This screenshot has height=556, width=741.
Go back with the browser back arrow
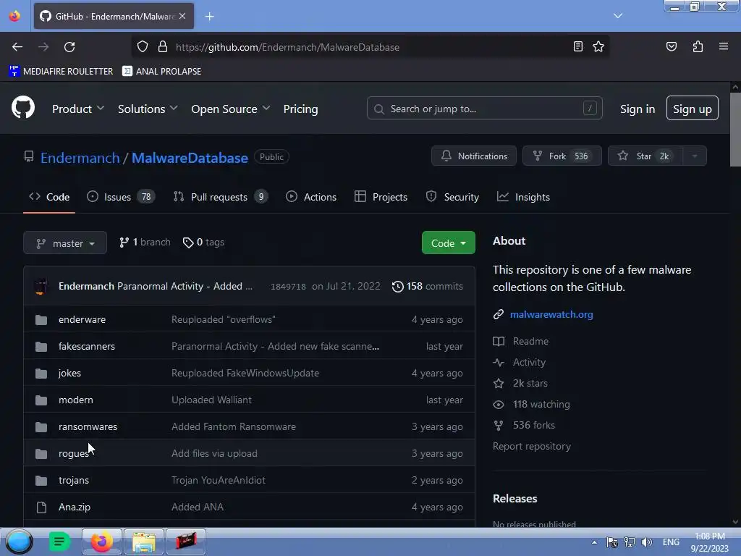click(x=17, y=47)
